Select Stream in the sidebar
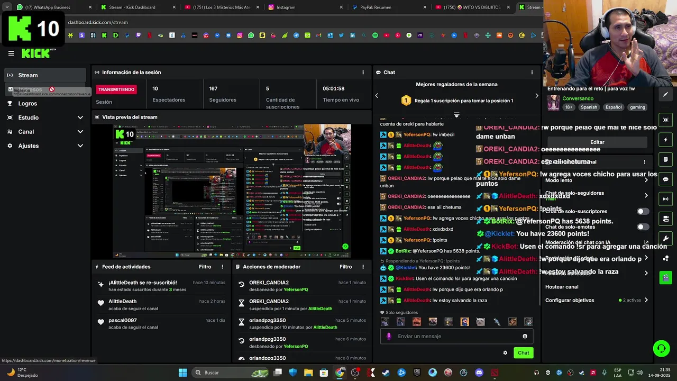Viewport: 677px width, 381px height. 45,75
